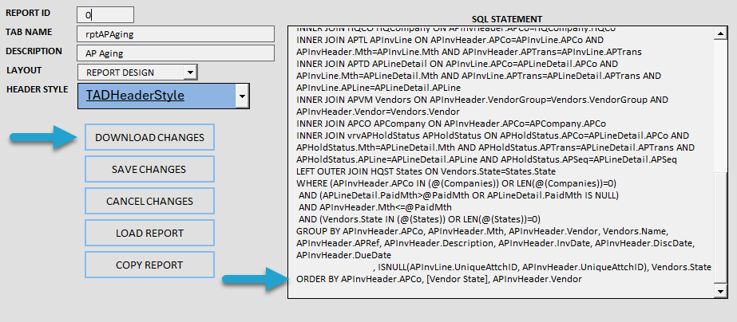Click the CANCEL CHANGES button
The image size is (737, 322).
point(149,201)
